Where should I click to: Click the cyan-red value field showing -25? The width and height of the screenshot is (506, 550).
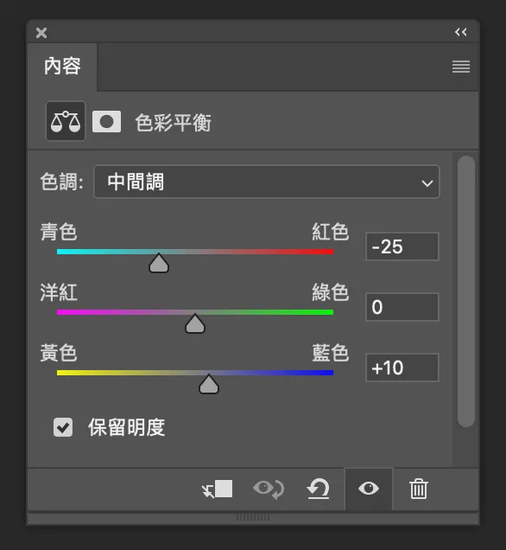[x=402, y=246]
